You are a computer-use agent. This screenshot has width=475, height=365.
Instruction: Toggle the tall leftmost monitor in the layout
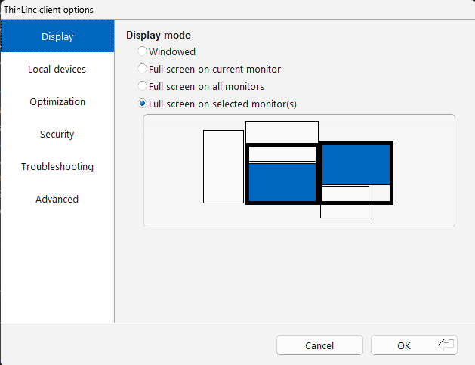pyautogui.click(x=224, y=166)
